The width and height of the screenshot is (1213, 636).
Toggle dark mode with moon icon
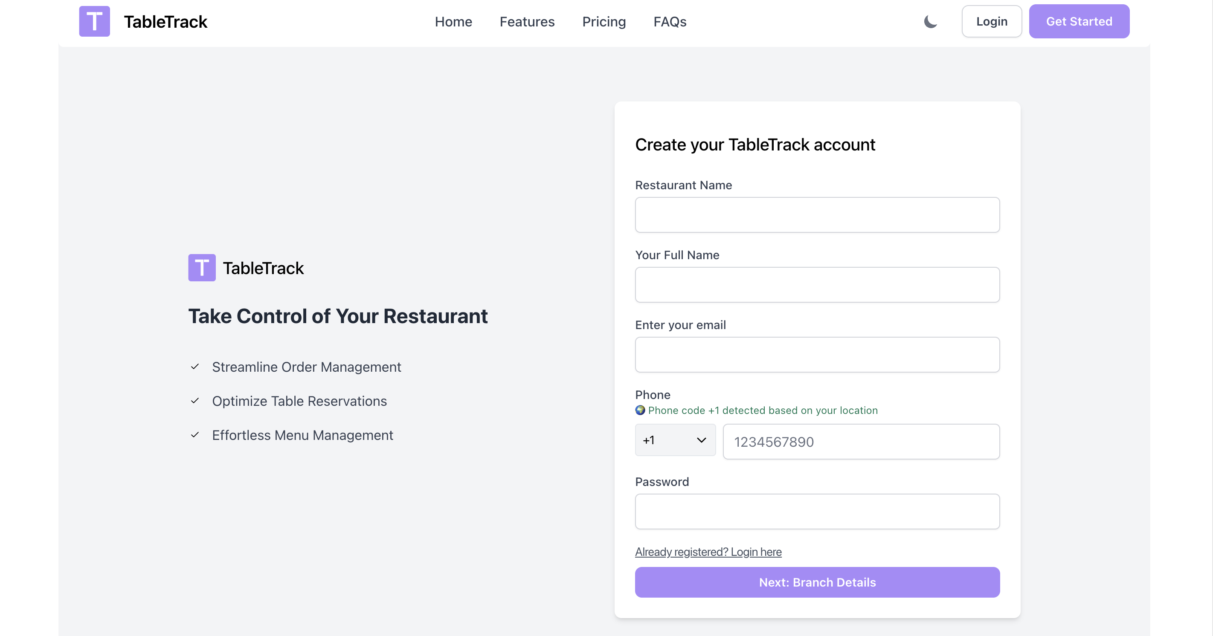930,22
